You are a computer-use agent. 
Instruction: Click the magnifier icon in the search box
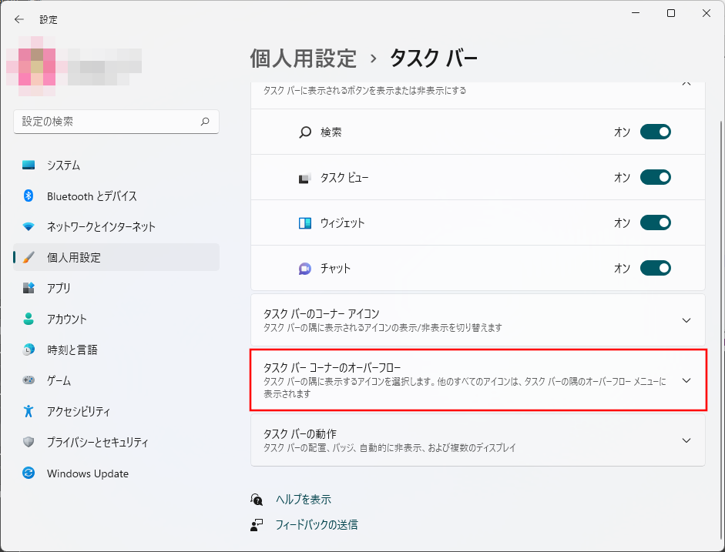(205, 122)
